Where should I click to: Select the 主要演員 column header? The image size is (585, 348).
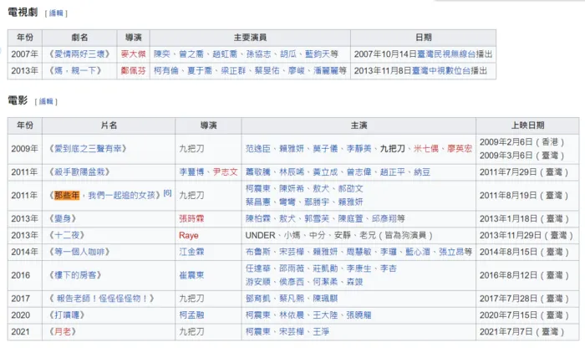pyautogui.click(x=250, y=38)
